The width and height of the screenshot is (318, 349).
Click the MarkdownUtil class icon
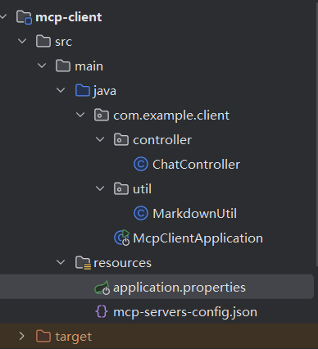(x=141, y=214)
